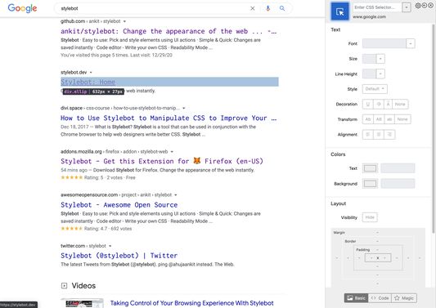
Task: Open the ankit/stylebot GitHub result
Action: point(169,31)
